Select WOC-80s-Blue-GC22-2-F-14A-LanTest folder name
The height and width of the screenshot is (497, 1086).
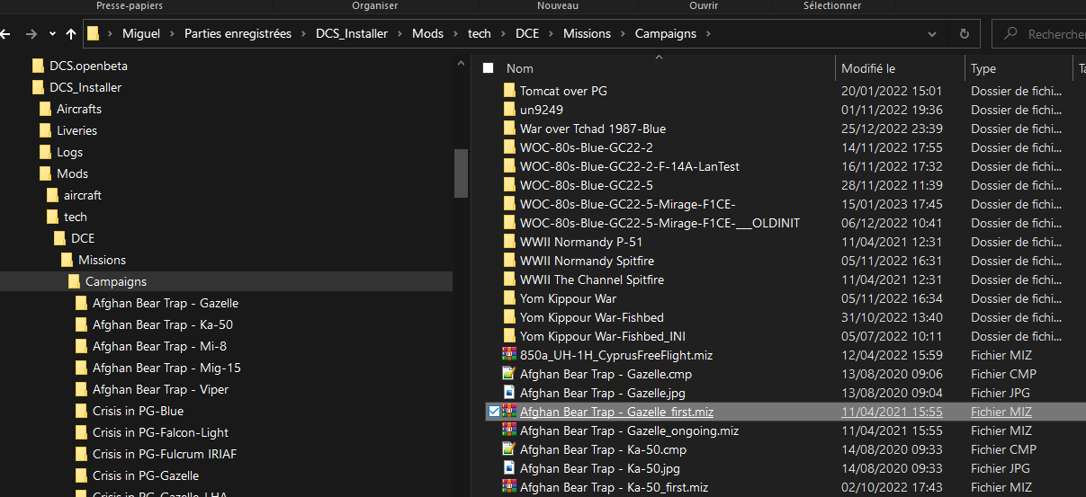[630, 166]
